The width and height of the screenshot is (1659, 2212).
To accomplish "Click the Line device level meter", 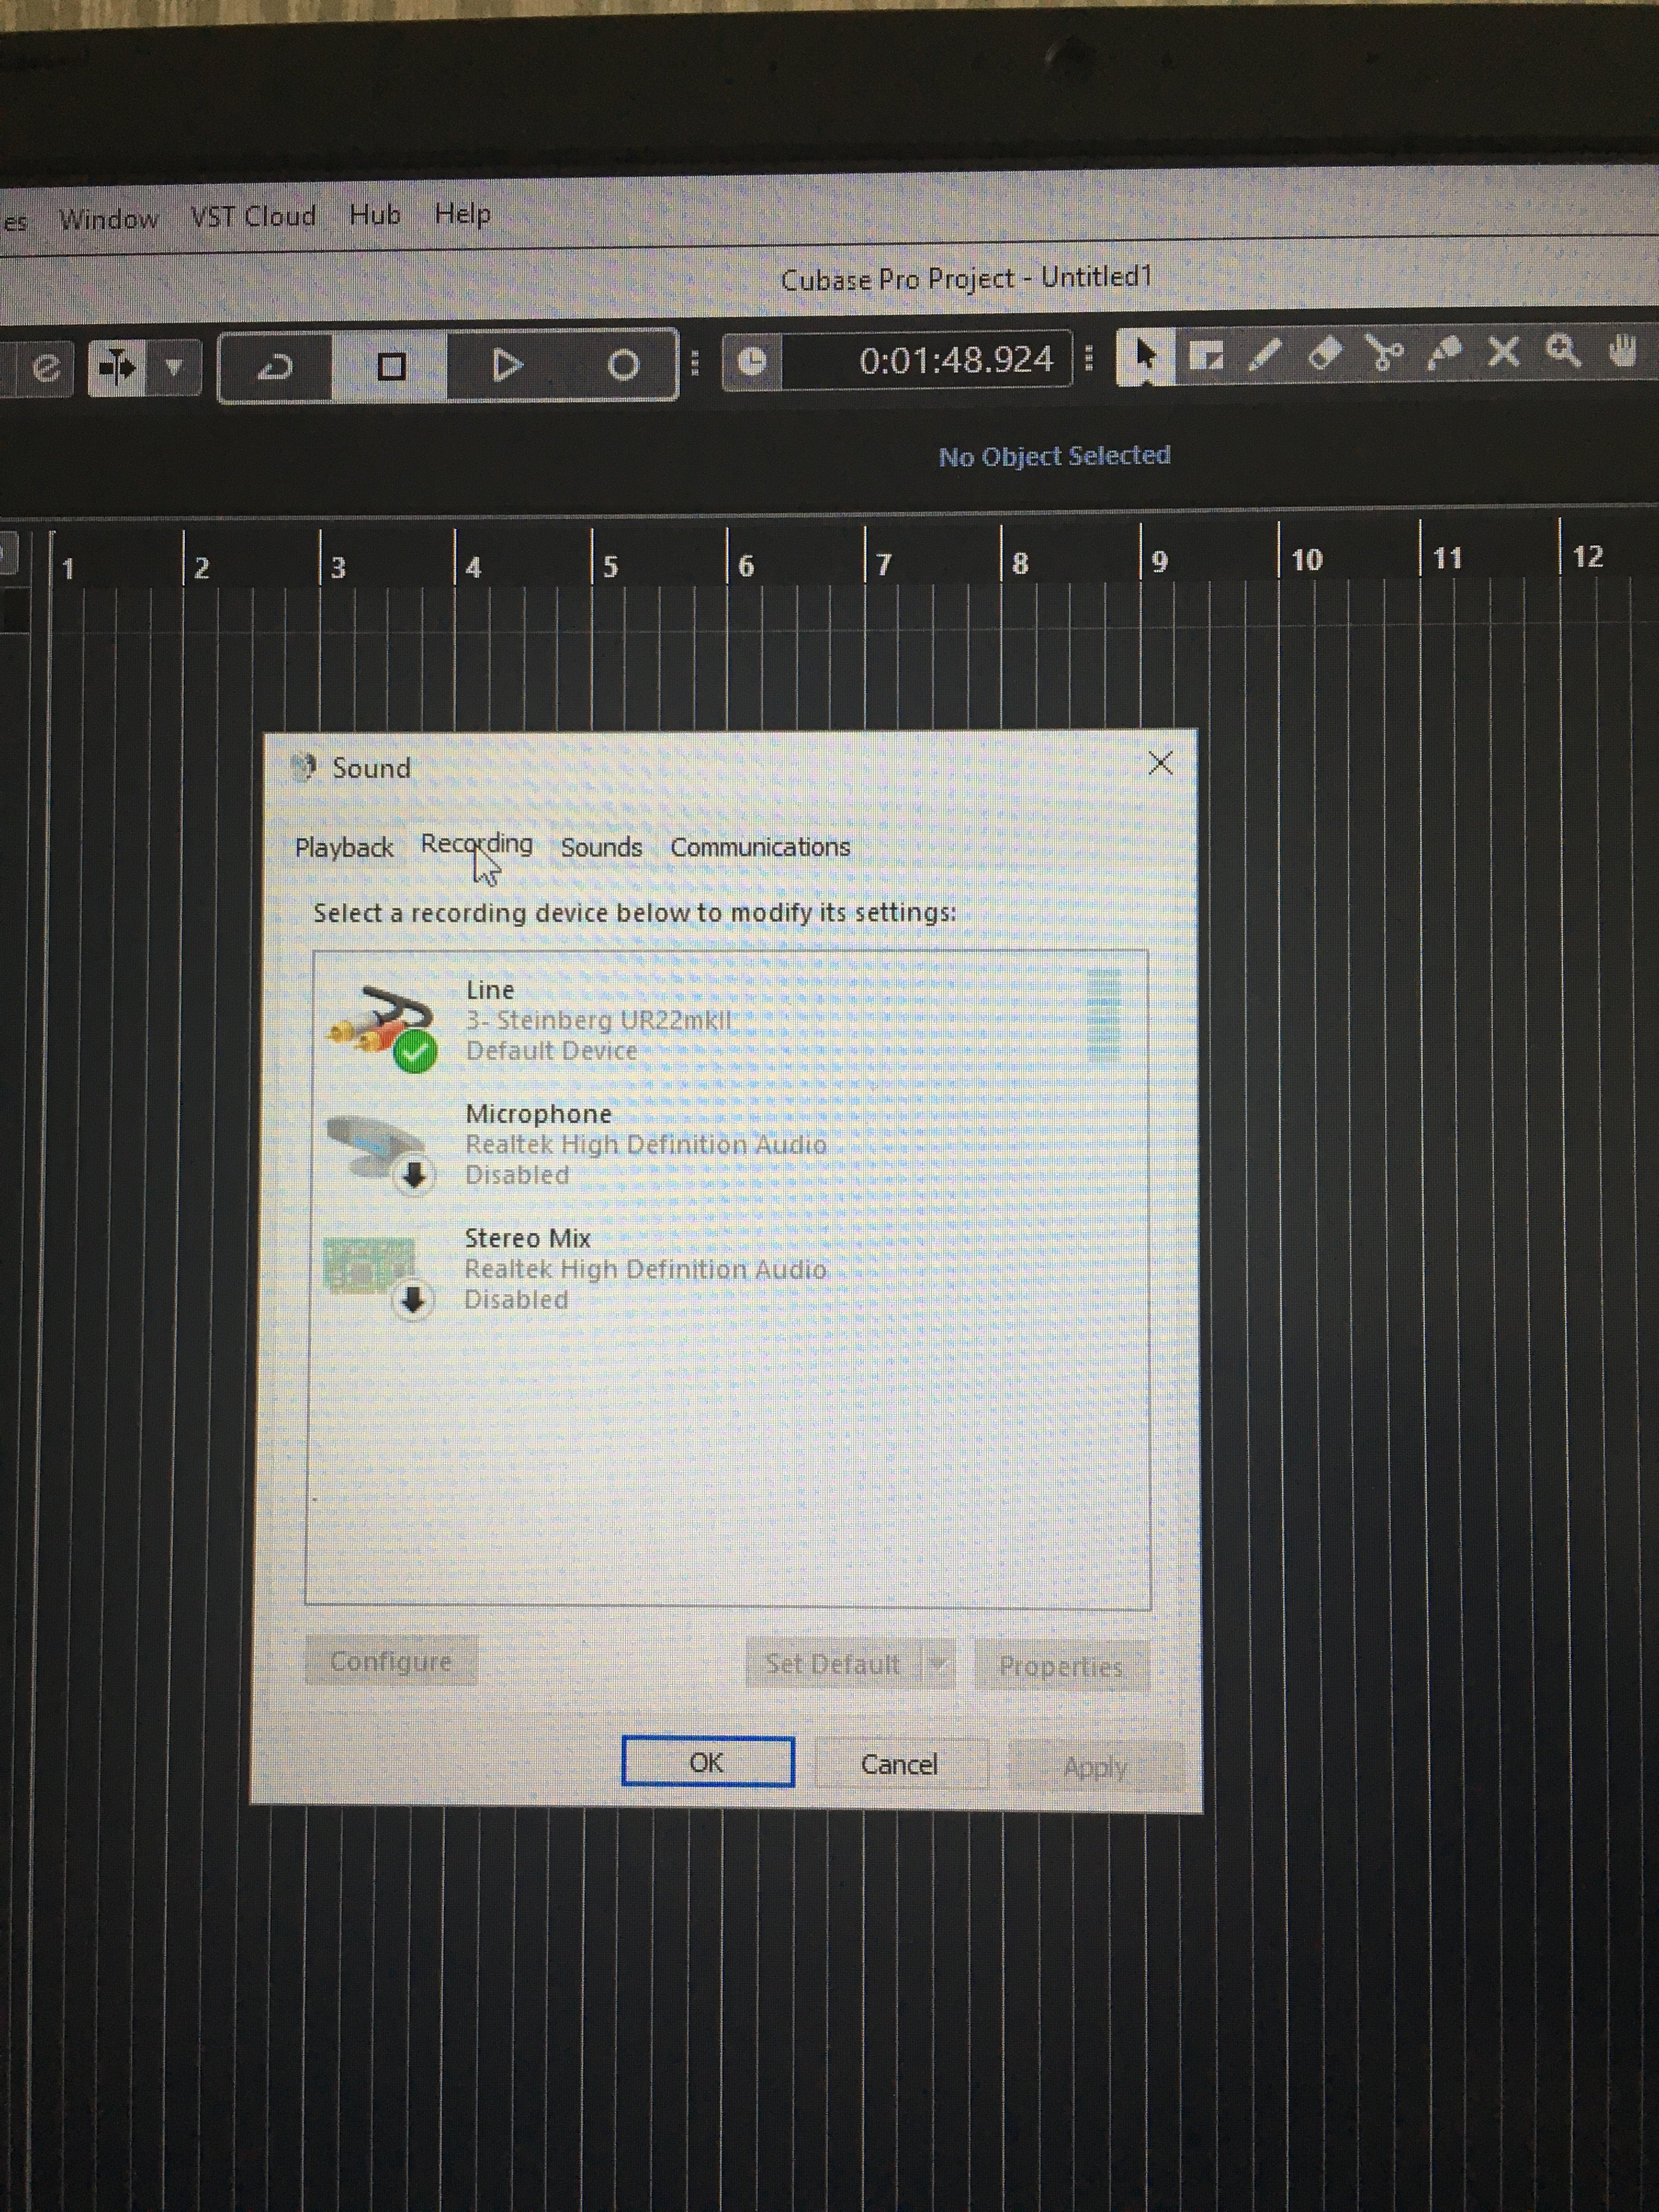I will click(x=1103, y=1015).
